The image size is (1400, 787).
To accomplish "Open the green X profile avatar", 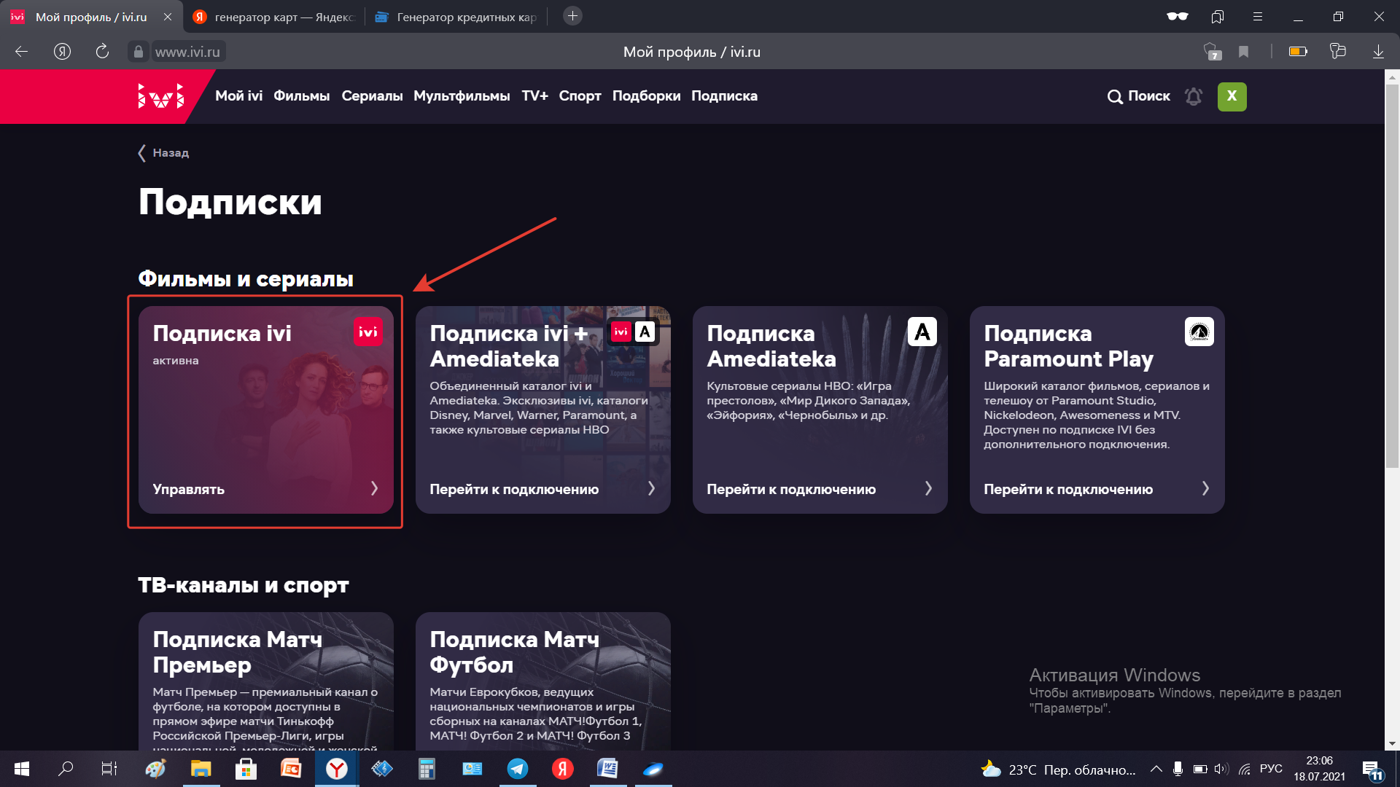I will 1232,96.
